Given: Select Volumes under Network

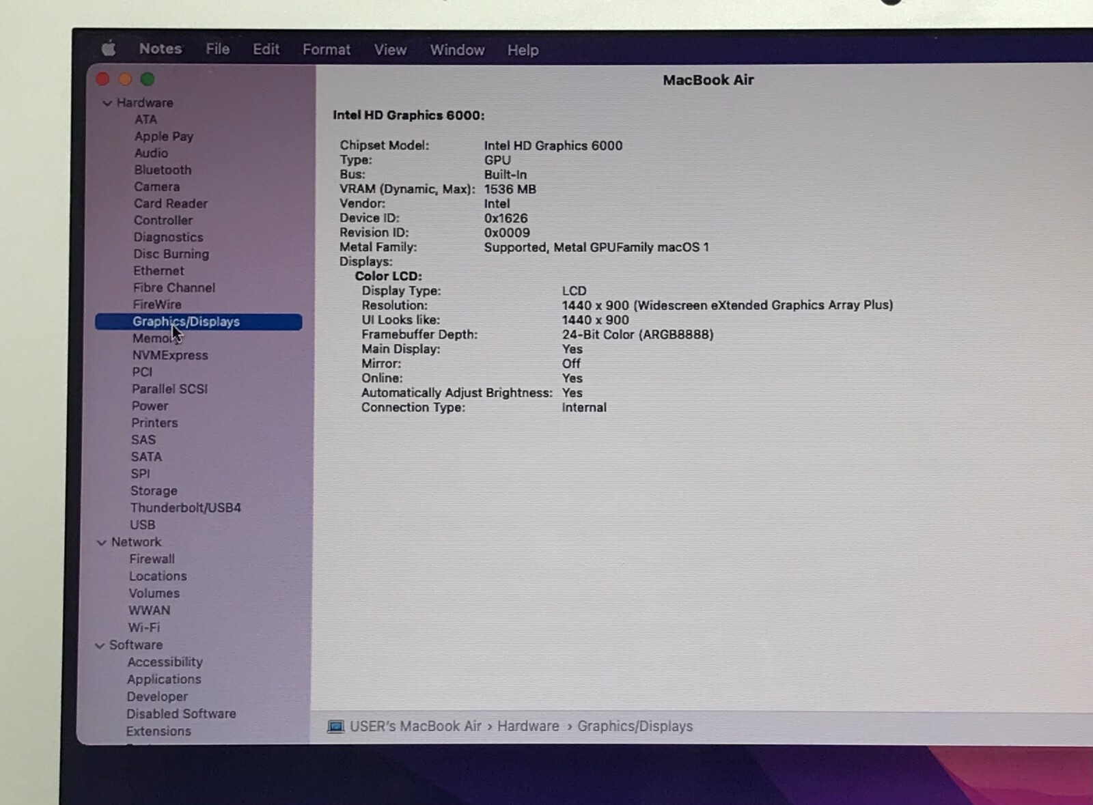Looking at the screenshot, I should click(154, 593).
